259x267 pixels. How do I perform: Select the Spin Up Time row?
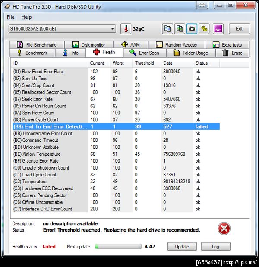tap(116, 79)
